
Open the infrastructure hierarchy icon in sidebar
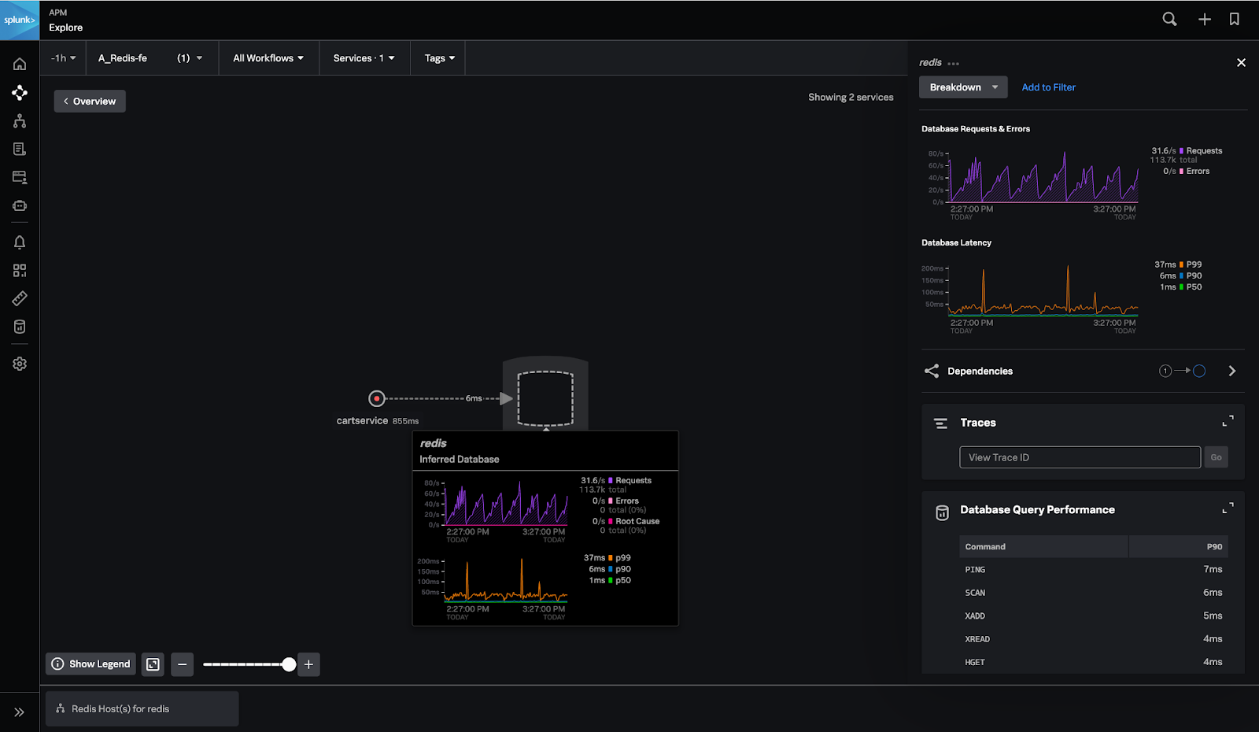point(20,120)
